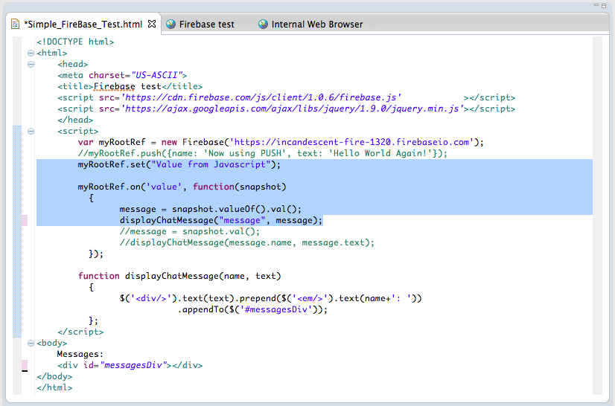Select the Simple_FireBase_Test.html tab
Viewport: 615px width, 406px height.
(82, 24)
